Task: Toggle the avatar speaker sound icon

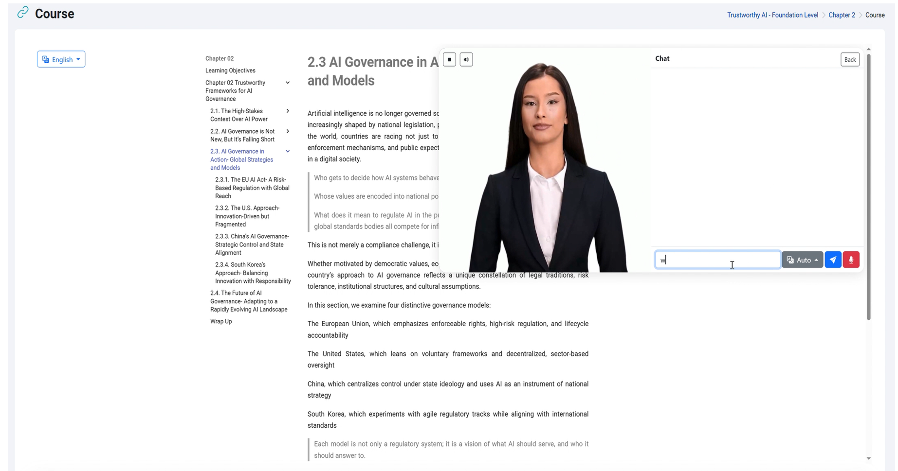Action: pyautogui.click(x=466, y=60)
